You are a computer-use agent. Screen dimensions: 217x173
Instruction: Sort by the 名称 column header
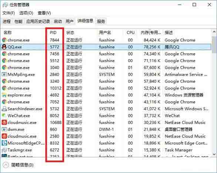7,33
